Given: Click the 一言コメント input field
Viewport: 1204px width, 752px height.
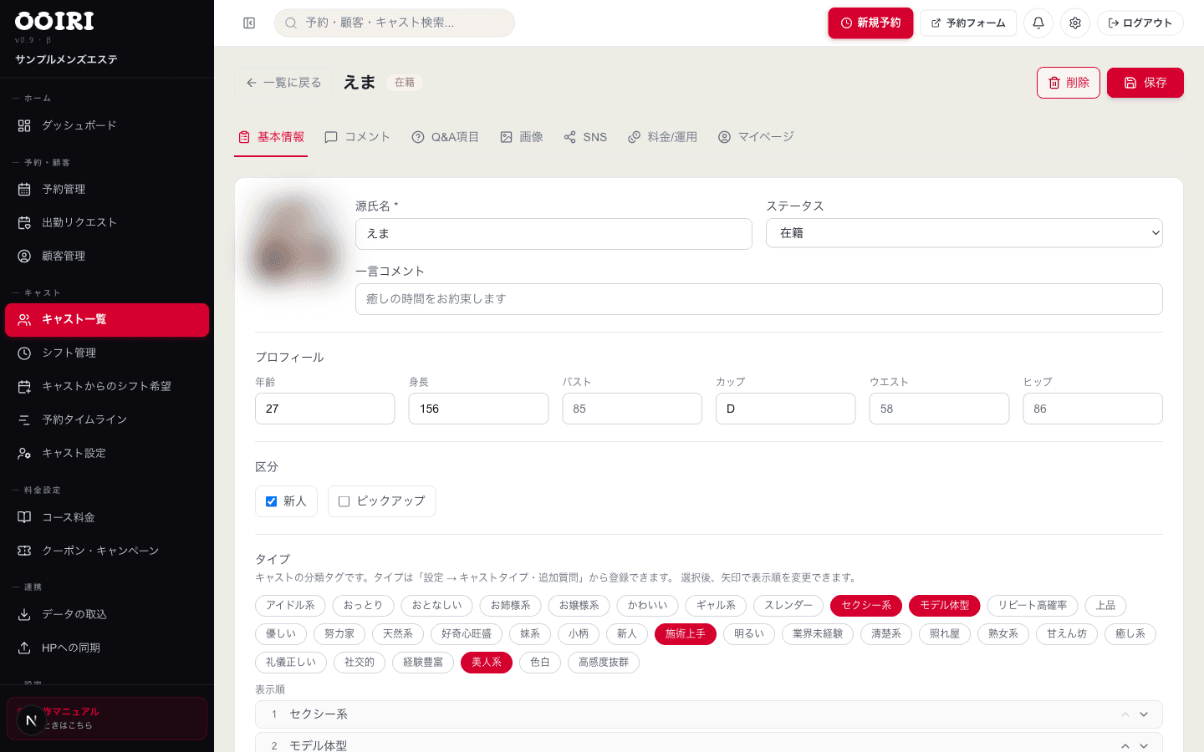Looking at the screenshot, I should coord(759,299).
